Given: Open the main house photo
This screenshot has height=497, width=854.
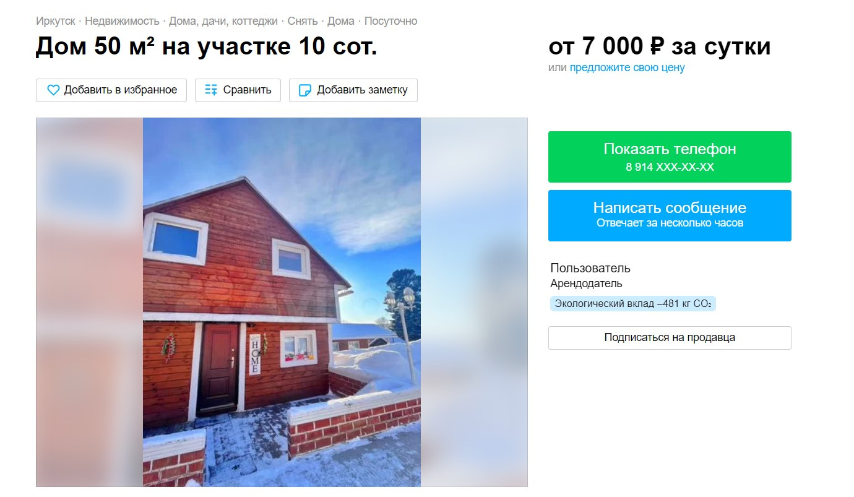Looking at the screenshot, I should [282, 302].
